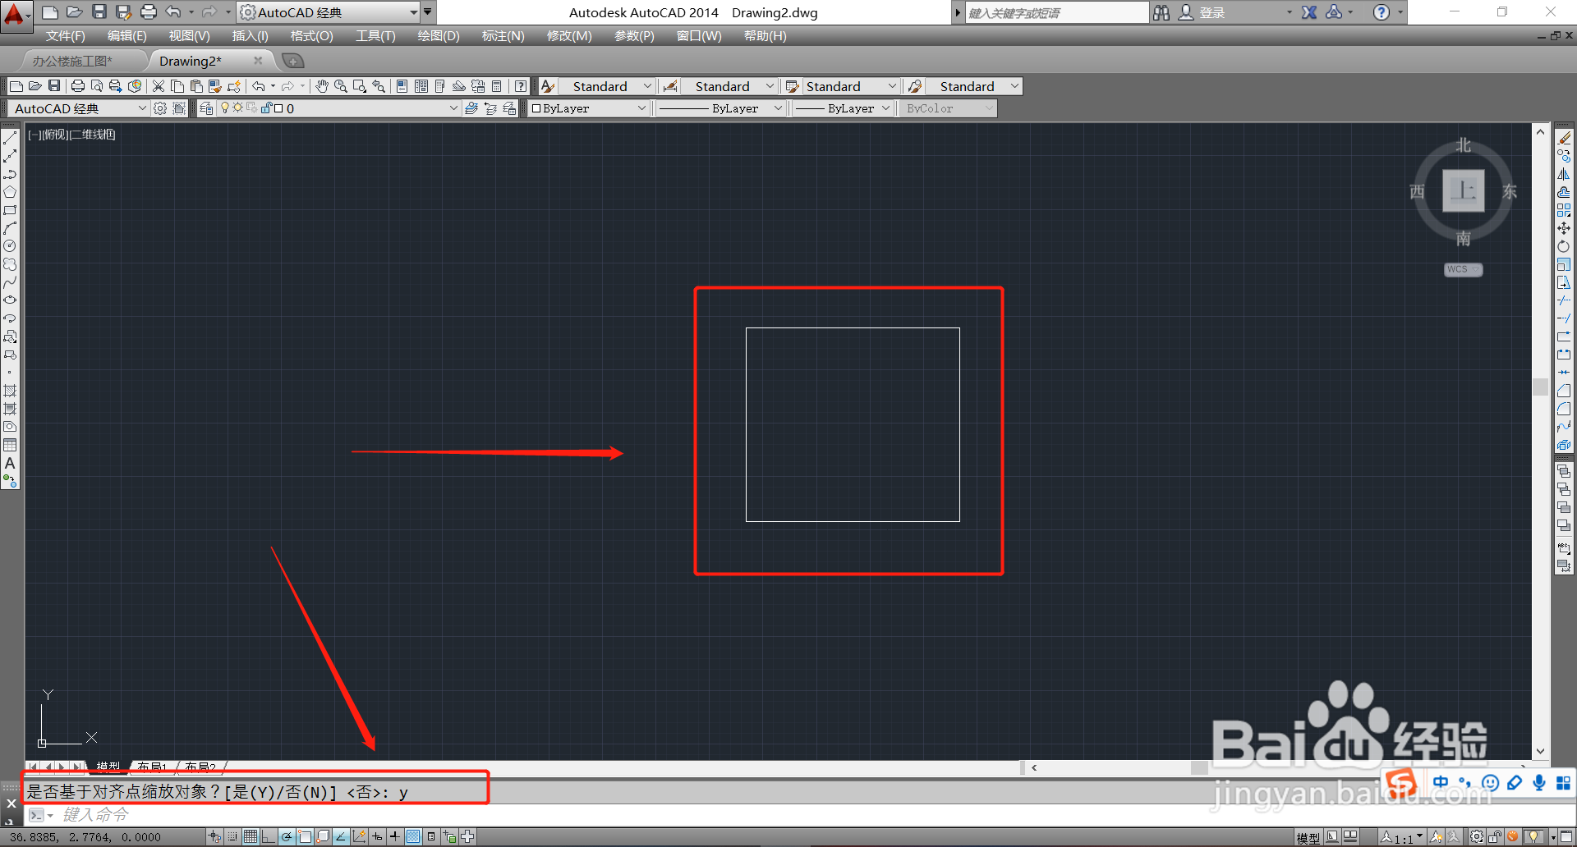Toggle Object Snap in status bar
The width and height of the screenshot is (1577, 847).
(x=305, y=836)
